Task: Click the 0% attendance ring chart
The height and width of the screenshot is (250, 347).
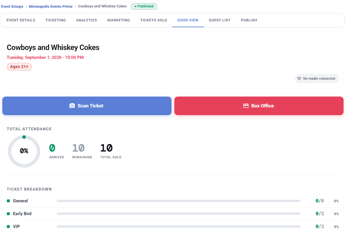Action: pyautogui.click(x=24, y=151)
